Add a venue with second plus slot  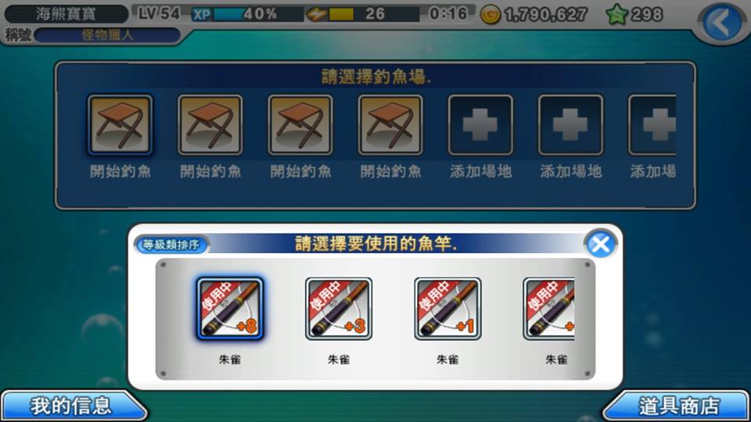(x=570, y=125)
